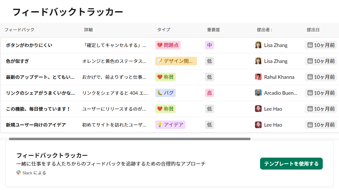The image size is (339, 190).
Task: Click 低 tag in この機能 row
Action: tap(210, 109)
